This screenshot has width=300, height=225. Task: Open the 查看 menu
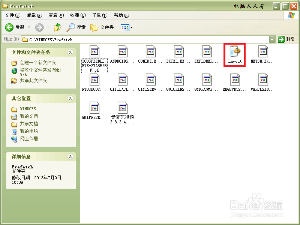coord(55,15)
